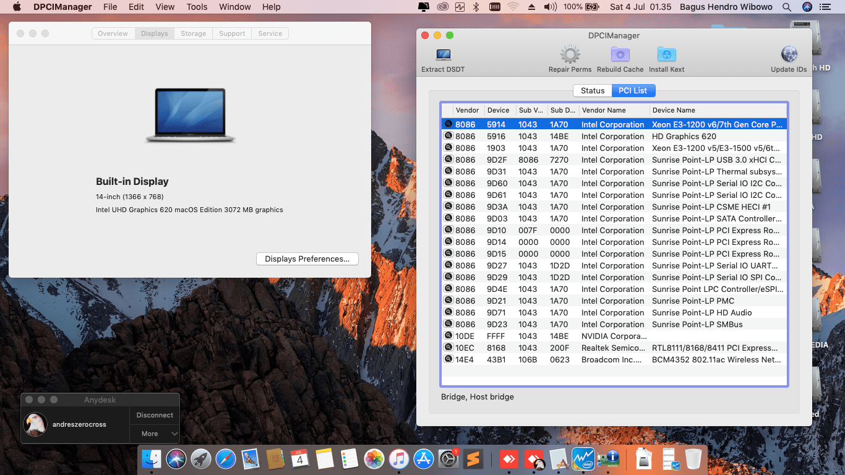The height and width of the screenshot is (475, 845).
Task: Open the File menu
Action: point(110,7)
